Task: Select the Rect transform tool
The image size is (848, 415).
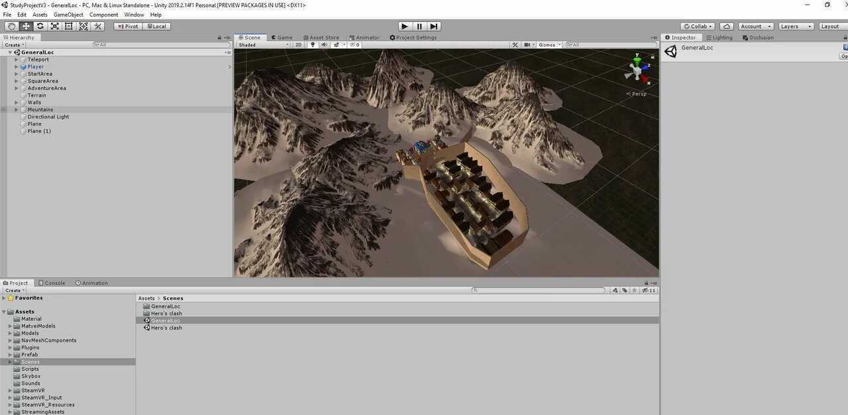Action: click(x=69, y=26)
